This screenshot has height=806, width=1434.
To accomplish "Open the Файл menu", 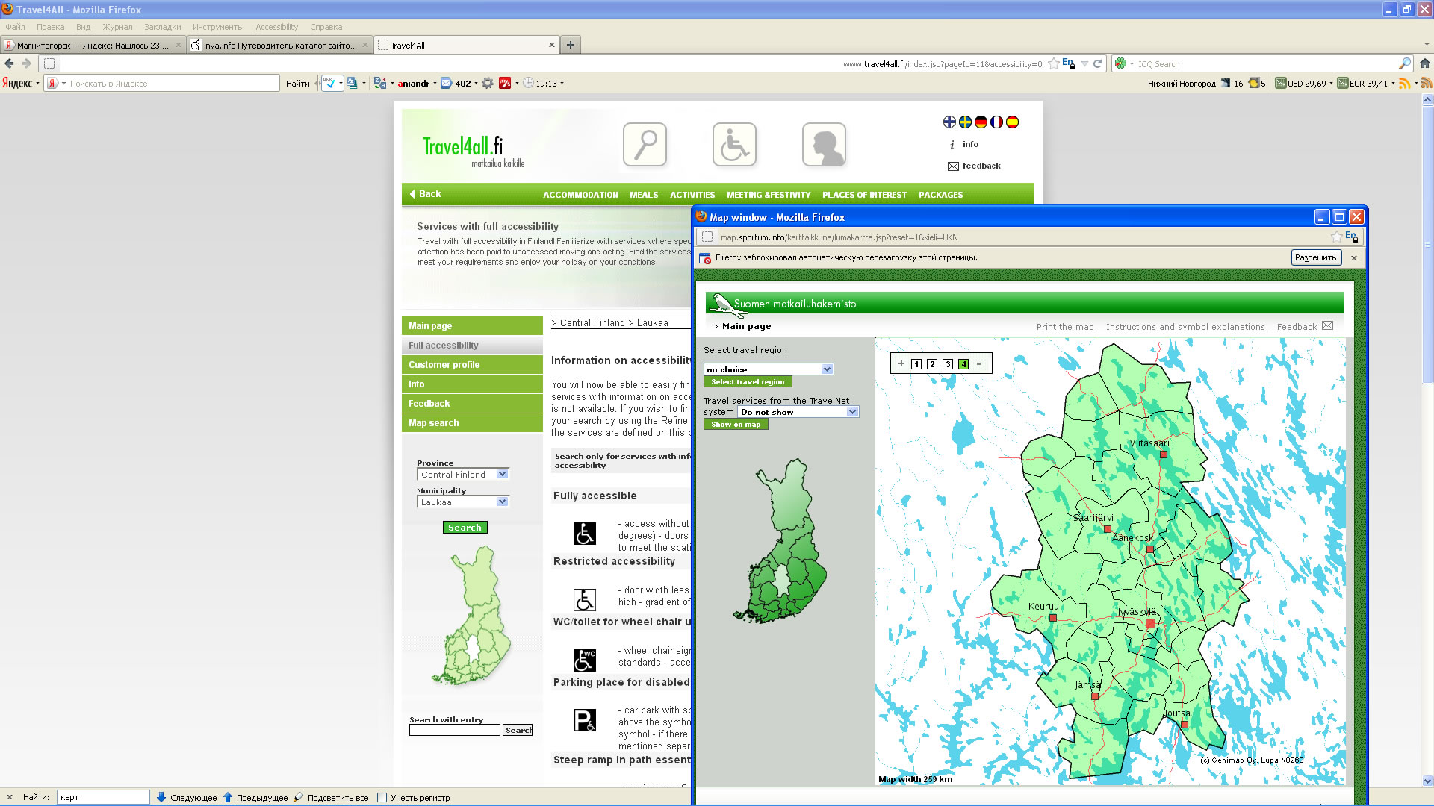I will click(x=15, y=27).
